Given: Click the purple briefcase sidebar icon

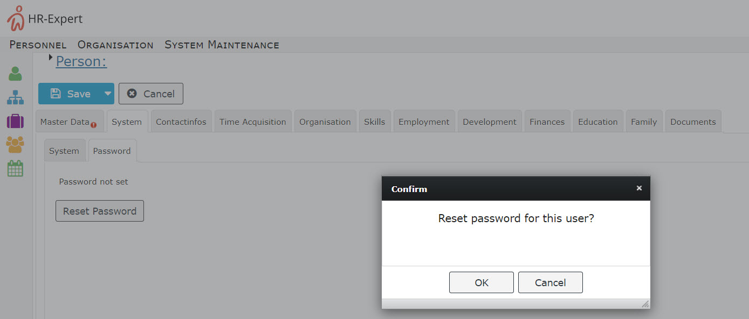Looking at the screenshot, I should click(x=15, y=121).
